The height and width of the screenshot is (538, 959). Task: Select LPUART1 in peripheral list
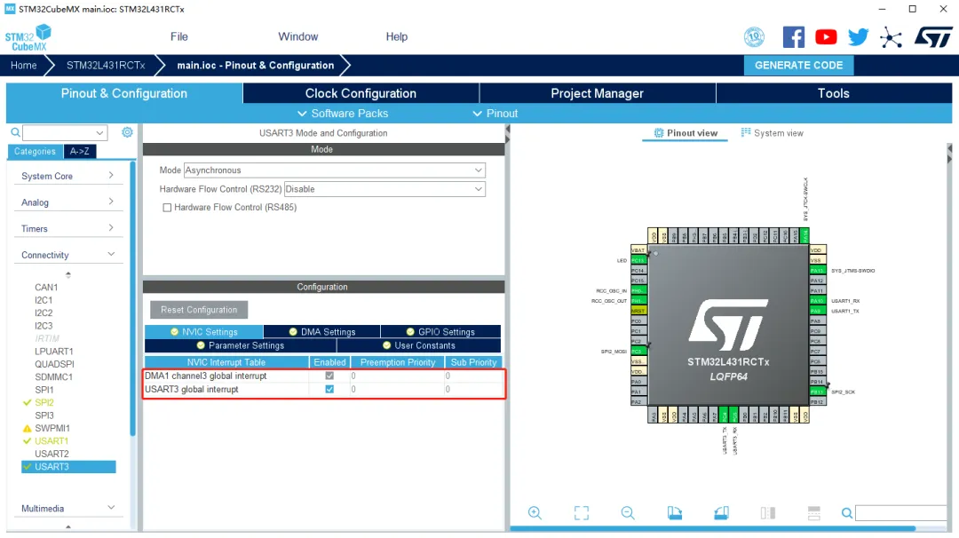[x=54, y=352]
